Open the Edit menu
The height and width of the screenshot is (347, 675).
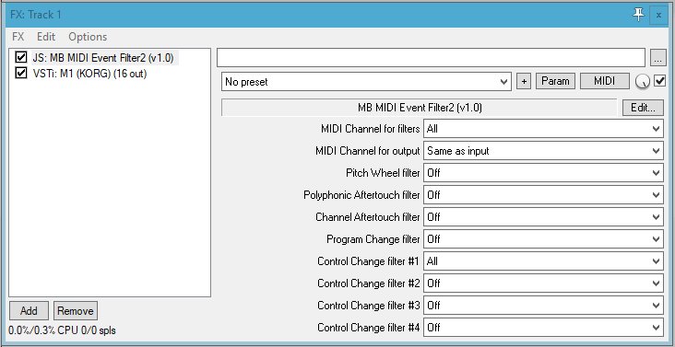(x=46, y=37)
